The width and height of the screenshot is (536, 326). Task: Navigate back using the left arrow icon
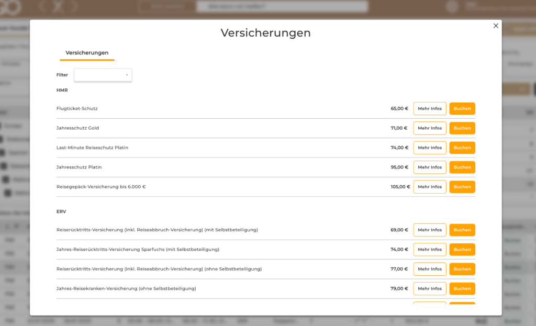42,7
